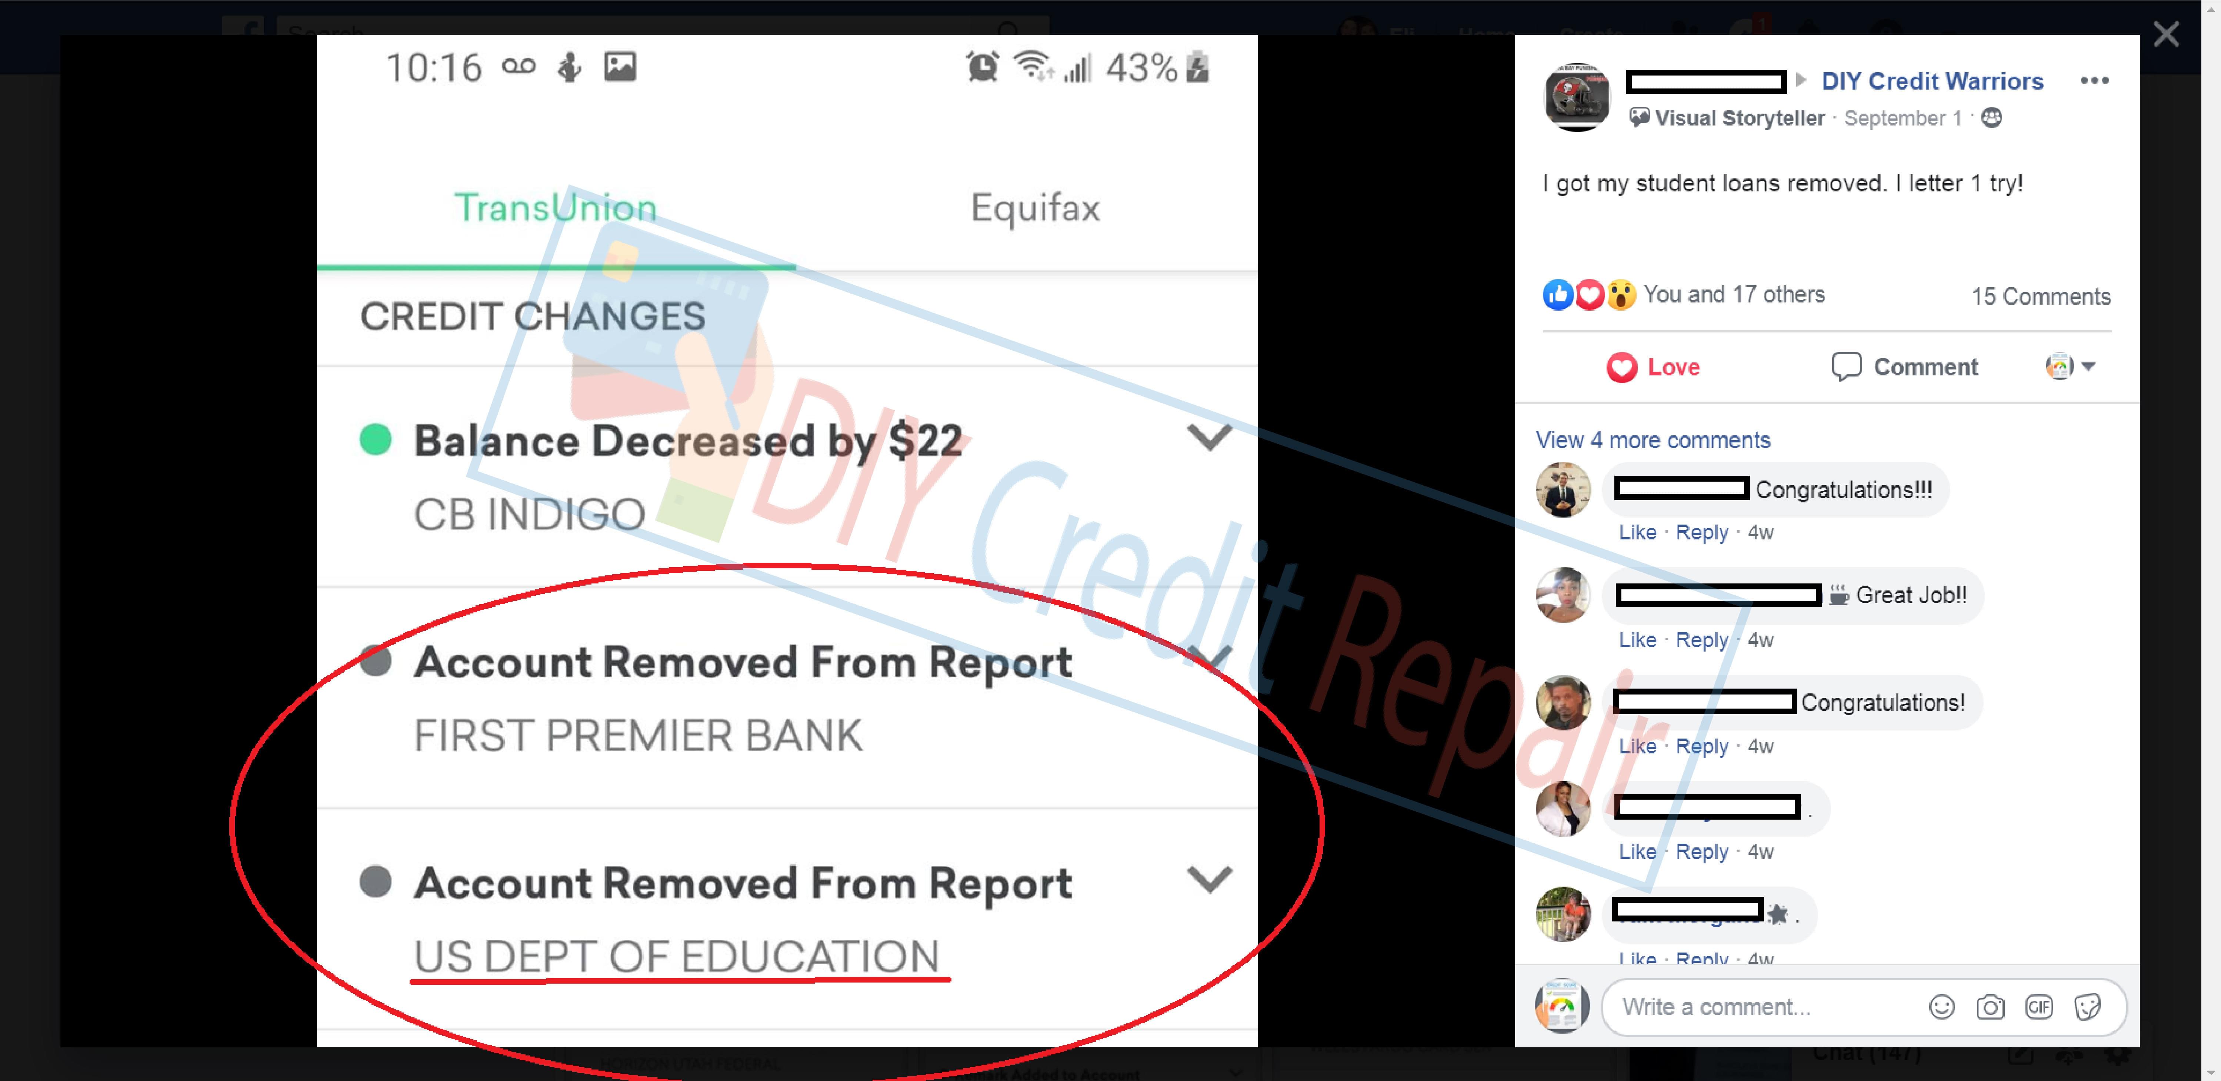2221x1081 pixels.
Task: Expand Balance Decreased by $22 entry
Action: [1209, 437]
